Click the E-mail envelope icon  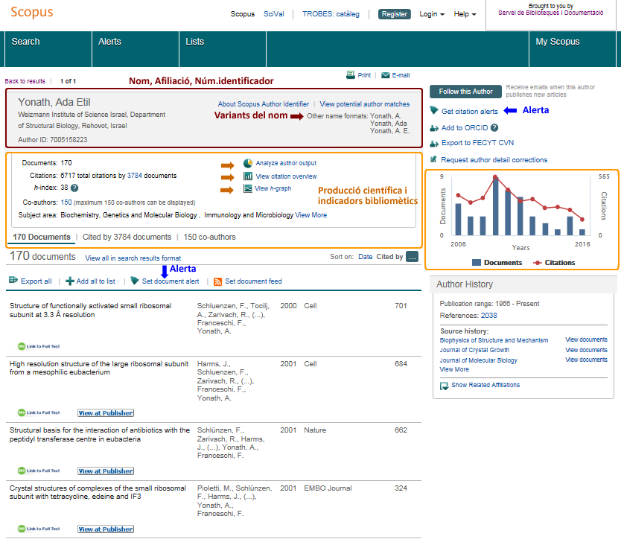click(385, 75)
